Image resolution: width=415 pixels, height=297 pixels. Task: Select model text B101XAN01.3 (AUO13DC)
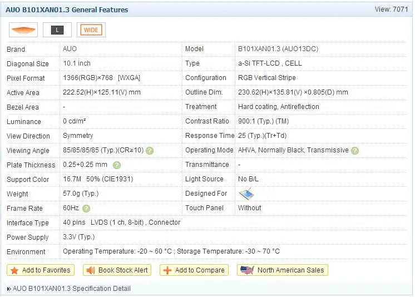tap(278, 49)
